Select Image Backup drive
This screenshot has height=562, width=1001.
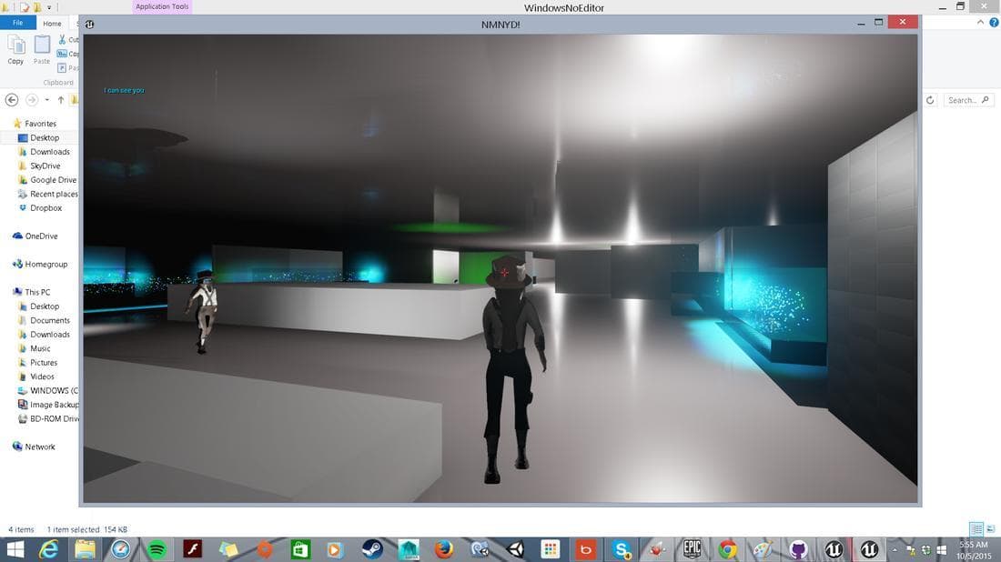(x=48, y=405)
